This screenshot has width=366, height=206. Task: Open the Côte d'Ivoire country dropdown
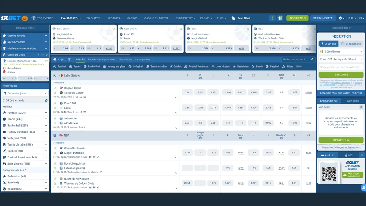click(x=340, y=51)
